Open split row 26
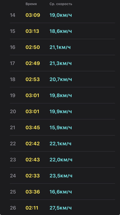 point(62,207)
